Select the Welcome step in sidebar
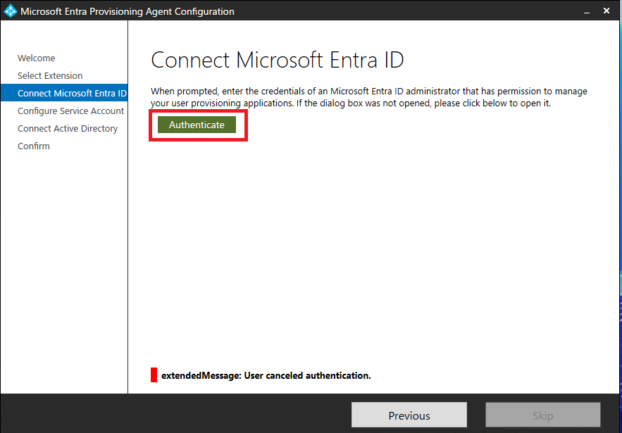This screenshot has height=433, width=622. (x=36, y=58)
